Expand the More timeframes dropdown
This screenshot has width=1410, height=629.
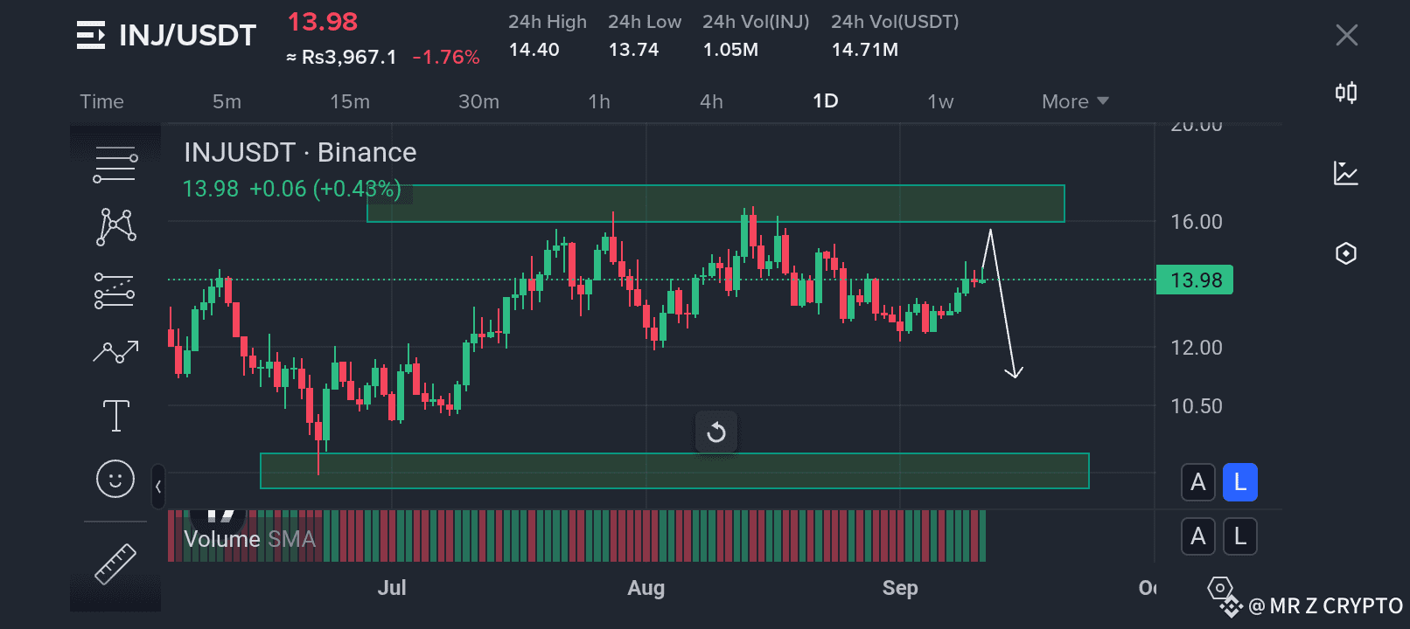(x=1075, y=101)
